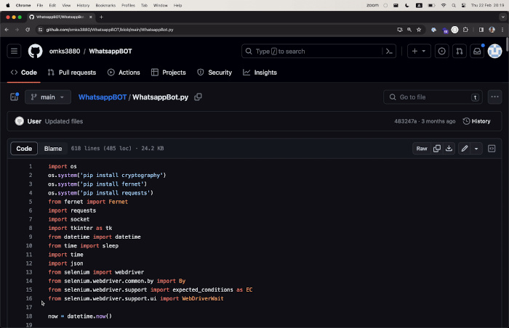Open the Security tab
Viewport: 509px width, 328px height.
click(x=215, y=73)
